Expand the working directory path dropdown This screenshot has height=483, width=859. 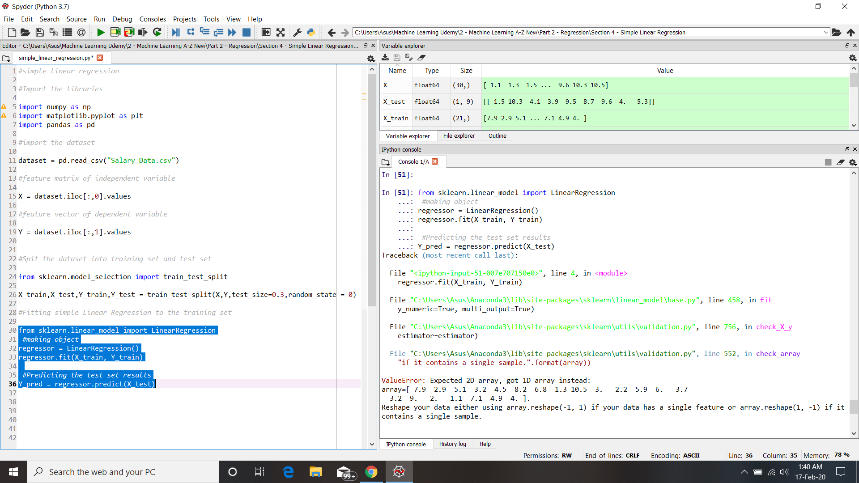[x=825, y=32]
